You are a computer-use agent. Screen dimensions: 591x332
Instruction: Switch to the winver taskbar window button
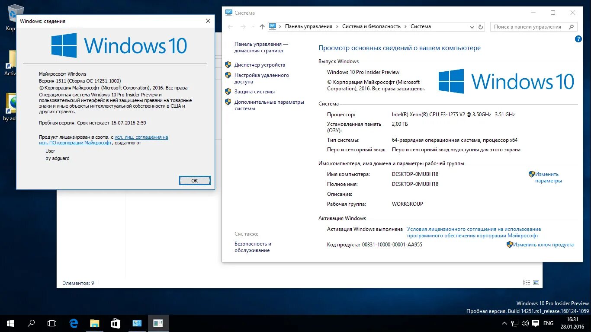pyautogui.click(x=158, y=323)
